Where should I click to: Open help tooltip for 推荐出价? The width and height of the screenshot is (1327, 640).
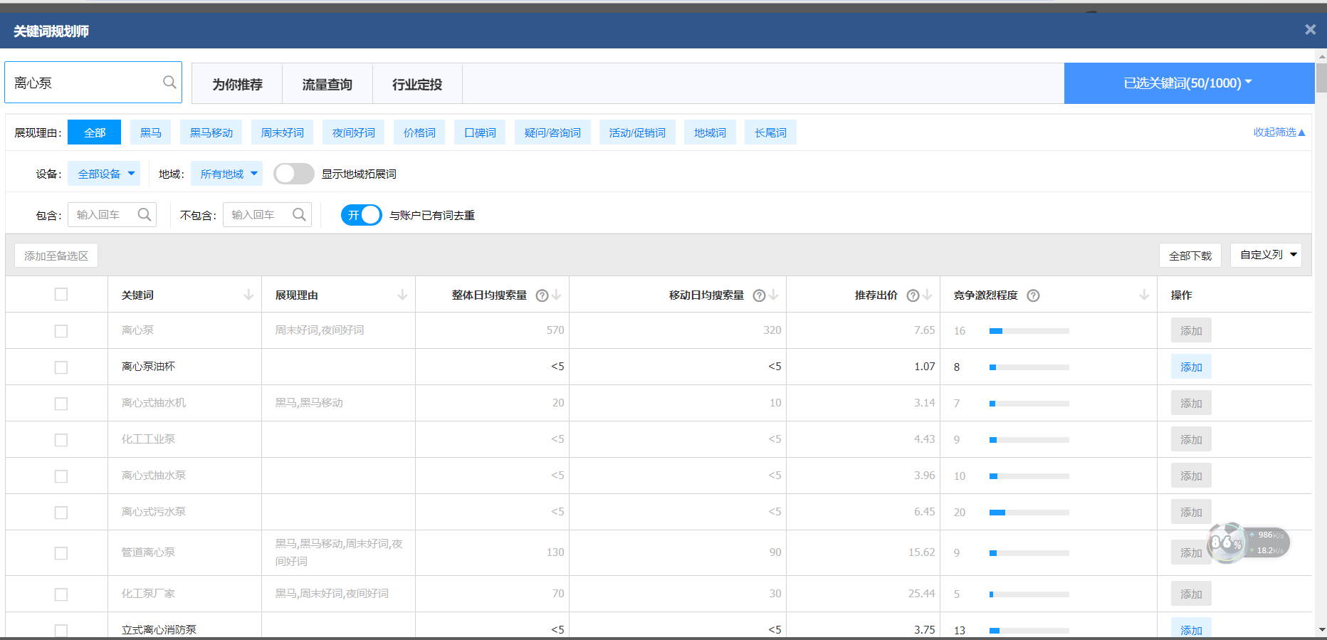pos(913,295)
